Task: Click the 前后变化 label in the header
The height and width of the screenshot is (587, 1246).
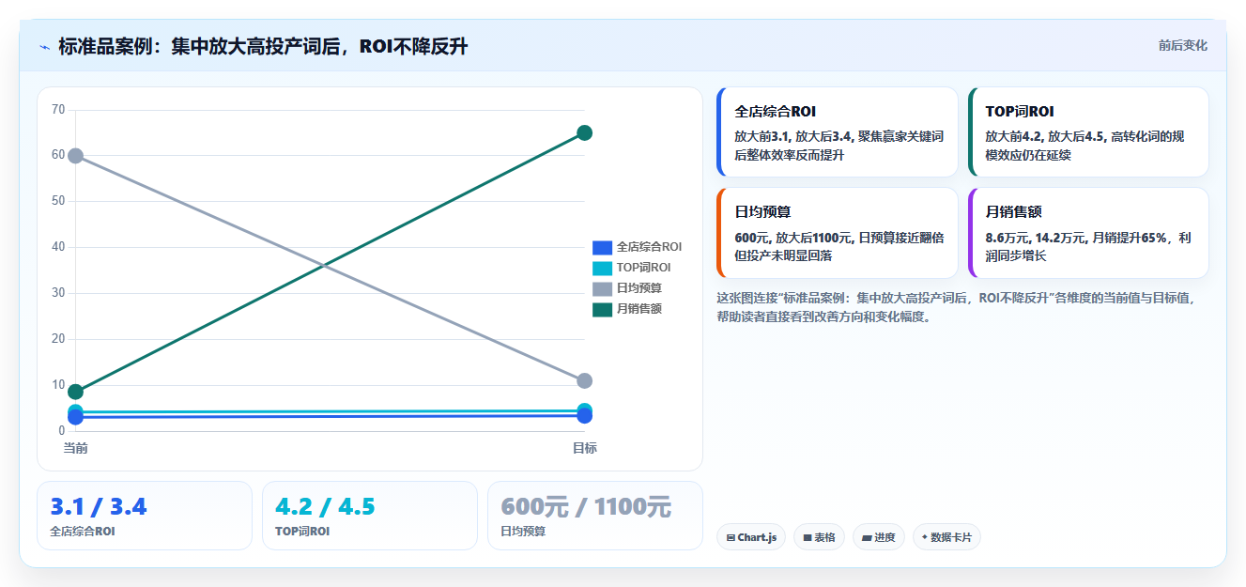Action: click(1182, 45)
